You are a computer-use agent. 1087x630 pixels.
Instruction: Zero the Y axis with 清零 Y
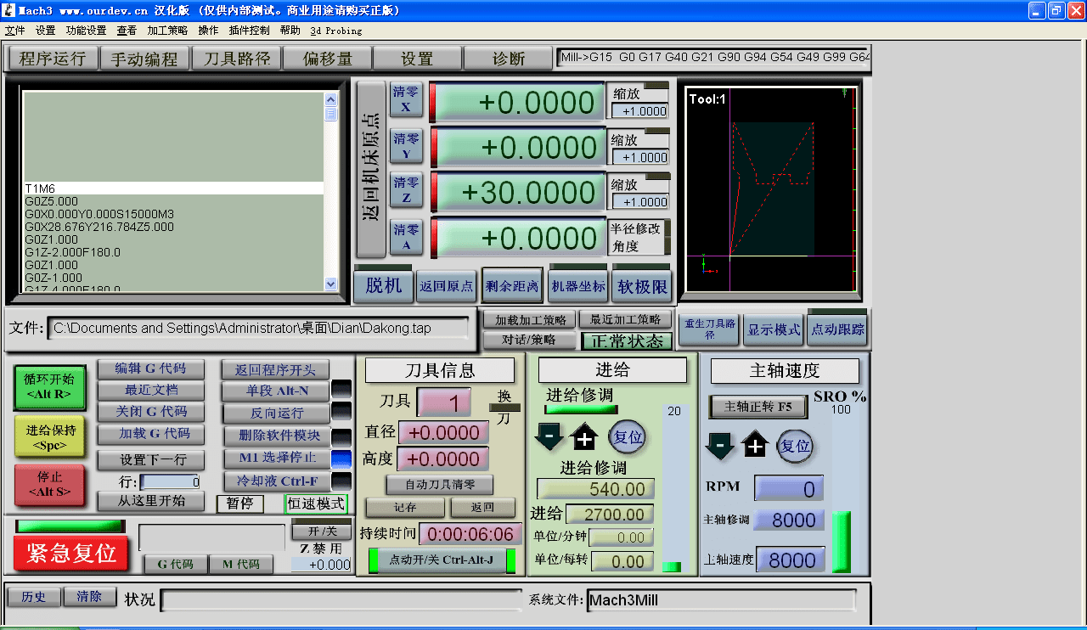[x=406, y=145]
